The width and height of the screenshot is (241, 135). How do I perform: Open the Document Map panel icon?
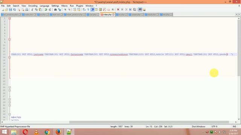pos(101,10)
